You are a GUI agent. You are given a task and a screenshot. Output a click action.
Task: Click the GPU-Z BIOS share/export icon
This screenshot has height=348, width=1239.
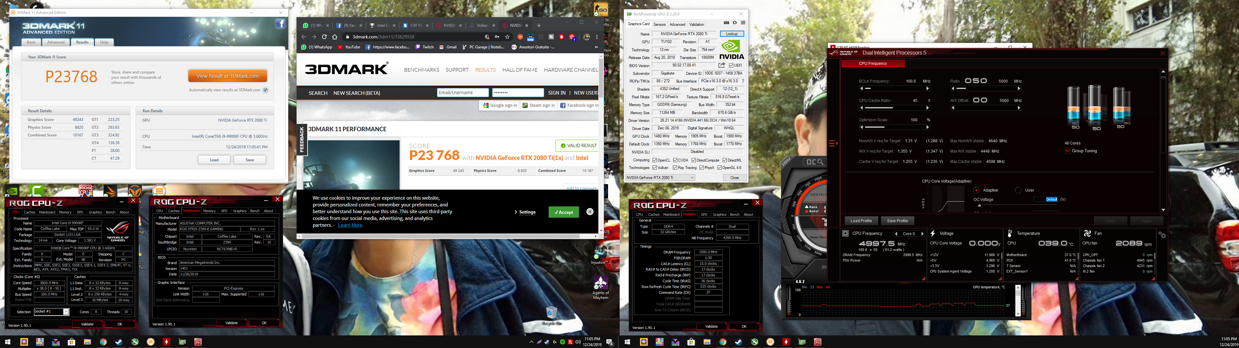coord(721,65)
